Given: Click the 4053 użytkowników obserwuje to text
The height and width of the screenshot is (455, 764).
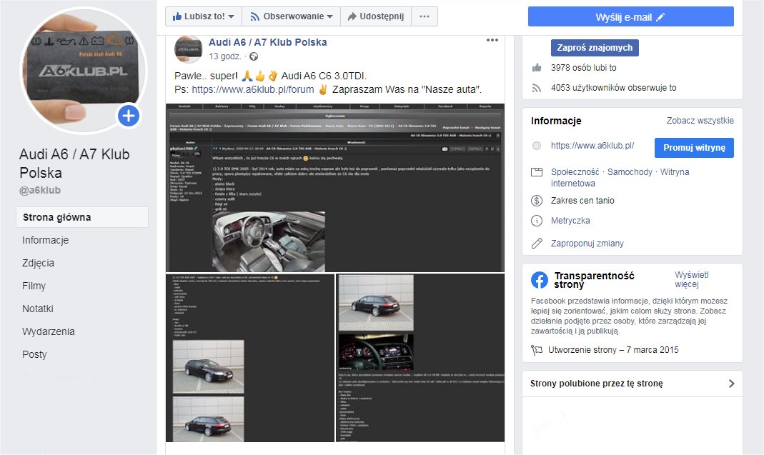Looking at the screenshot, I should click(613, 88).
